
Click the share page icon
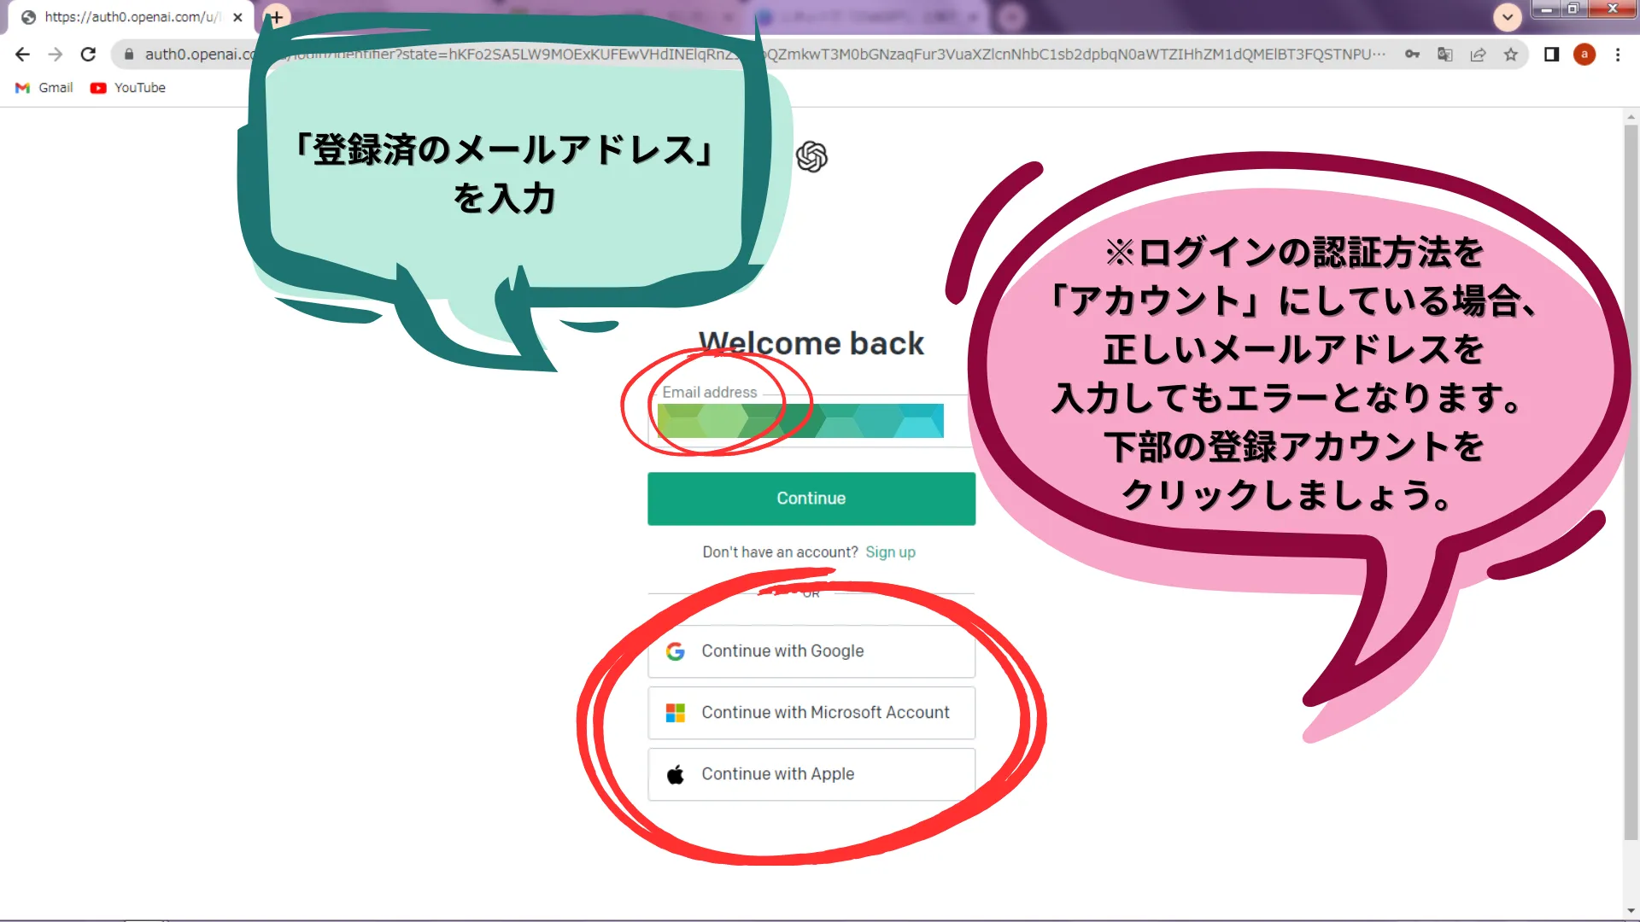pyautogui.click(x=1478, y=55)
